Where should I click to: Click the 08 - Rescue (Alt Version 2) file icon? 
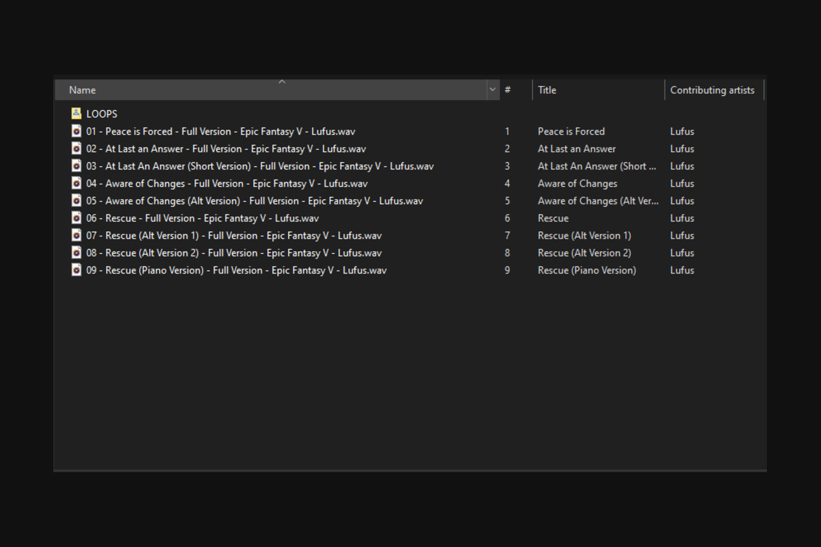click(x=76, y=253)
